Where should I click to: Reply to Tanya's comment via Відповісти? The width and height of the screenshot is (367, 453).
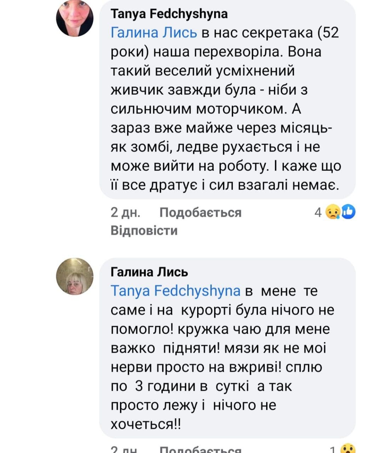point(144,230)
